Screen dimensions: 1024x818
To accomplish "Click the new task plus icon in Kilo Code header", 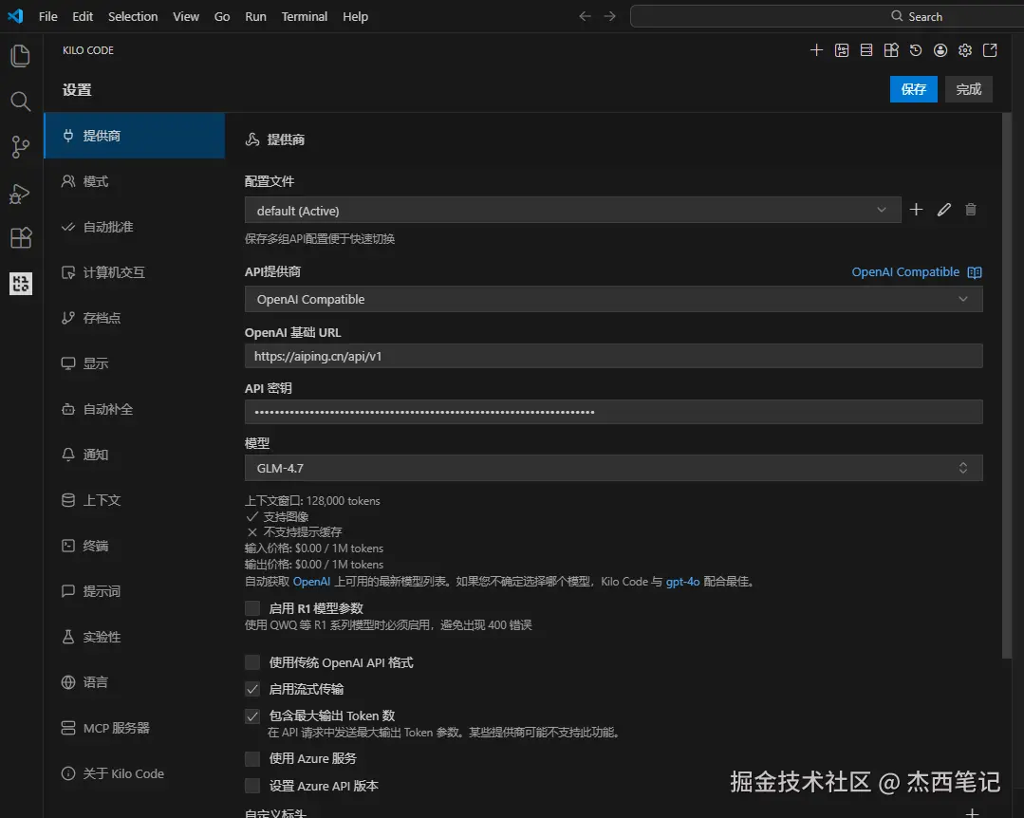I will click(816, 50).
